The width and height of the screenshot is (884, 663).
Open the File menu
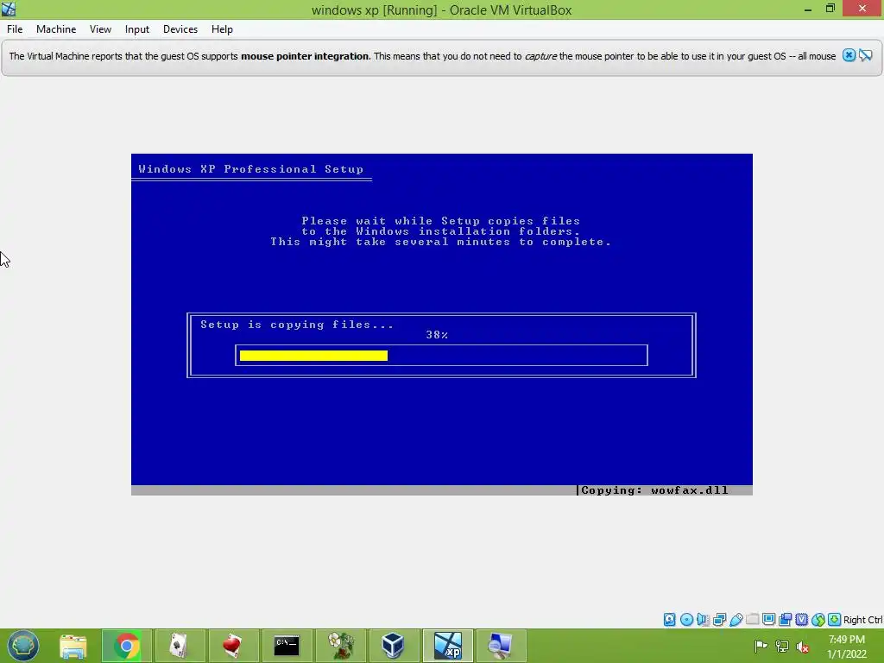click(x=15, y=29)
